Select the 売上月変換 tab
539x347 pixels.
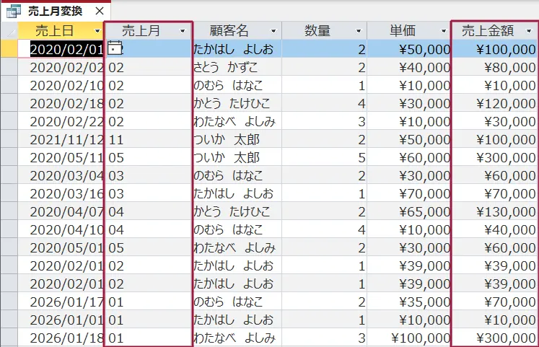55,12
